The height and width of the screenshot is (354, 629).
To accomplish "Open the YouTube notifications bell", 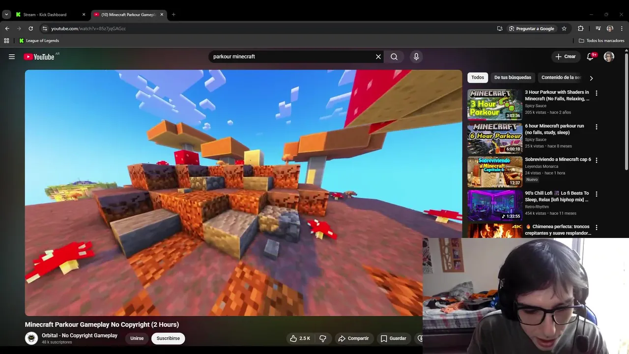I will pyautogui.click(x=590, y=57).
